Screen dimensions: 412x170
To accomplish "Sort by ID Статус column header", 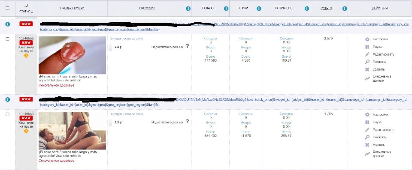I will tap(26, 9).
